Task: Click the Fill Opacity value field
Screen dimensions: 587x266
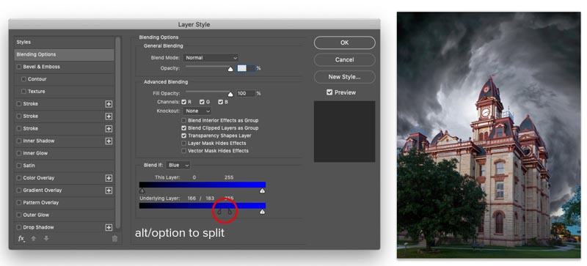Action: pyautogui.click(x=247, y=94)
